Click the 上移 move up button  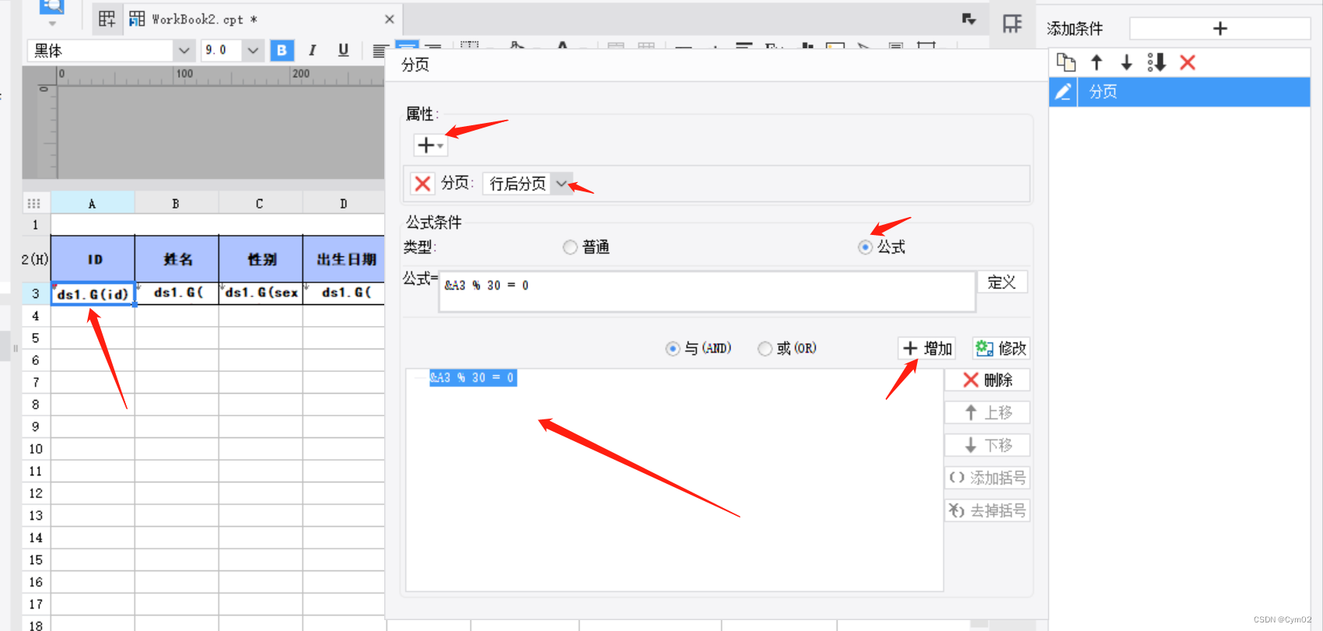[987, 412]
